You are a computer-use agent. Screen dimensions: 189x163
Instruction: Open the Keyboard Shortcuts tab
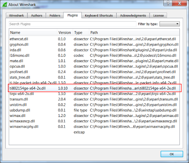tap(99, 15)
